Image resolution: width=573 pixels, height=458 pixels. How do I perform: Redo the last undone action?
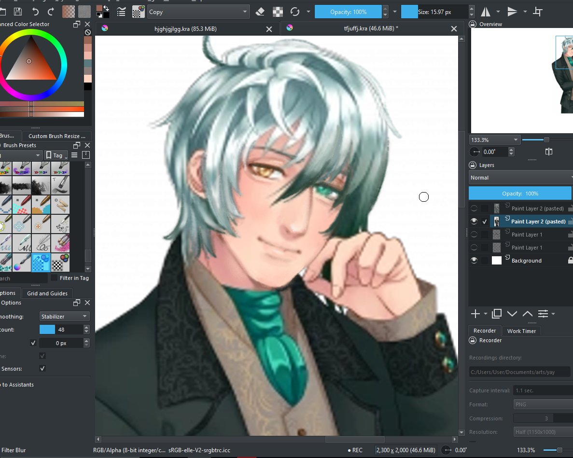(51, 12)
